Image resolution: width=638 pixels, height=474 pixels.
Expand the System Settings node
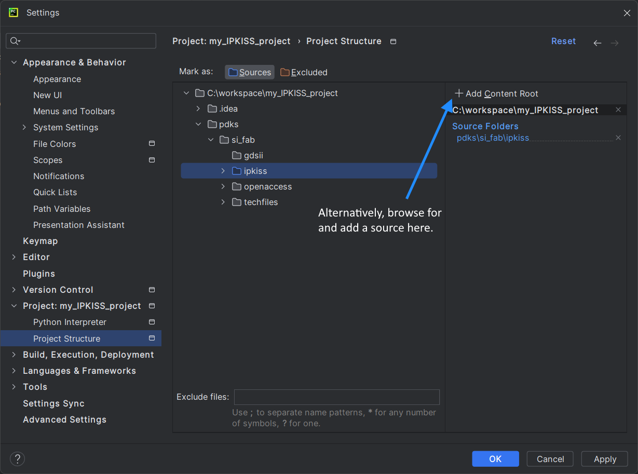tap(24, 127)
